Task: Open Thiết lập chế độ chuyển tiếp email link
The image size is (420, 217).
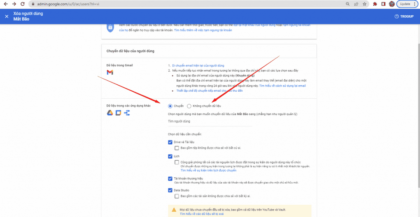Action: tap(210, 91)
